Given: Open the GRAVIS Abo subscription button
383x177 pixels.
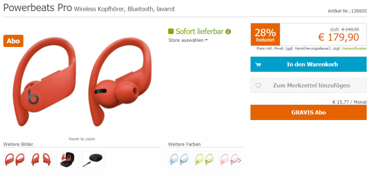Looking at the screenshot, I should click(x=309, y=112).
